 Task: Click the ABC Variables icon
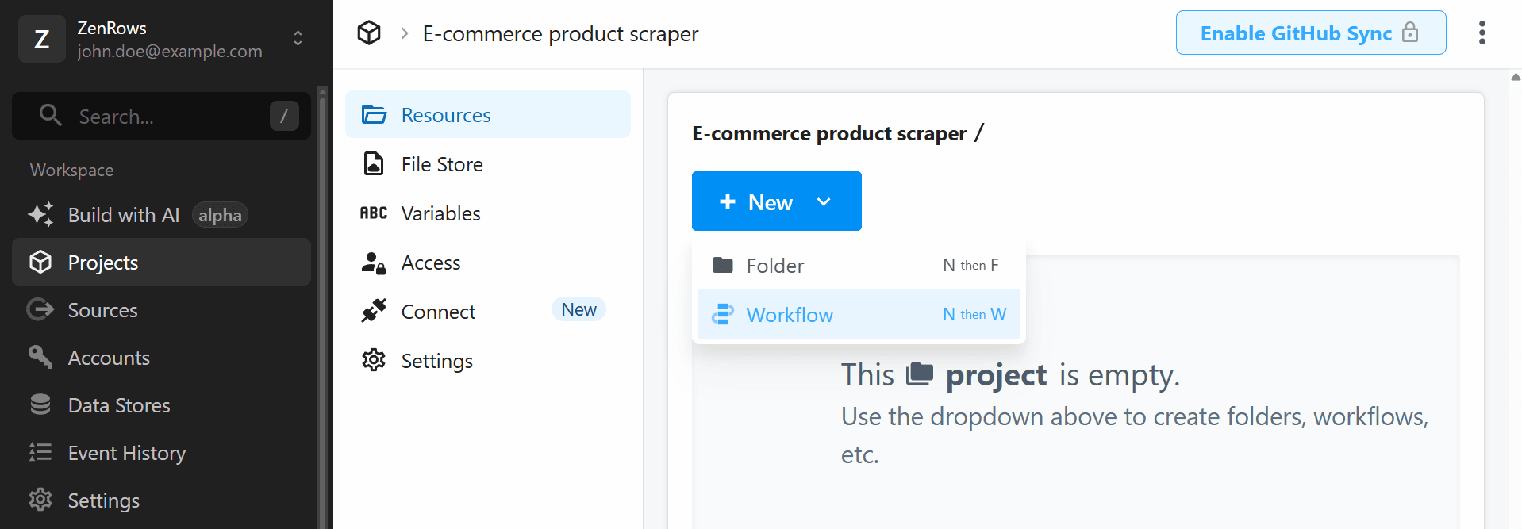(x=374, y=213)
